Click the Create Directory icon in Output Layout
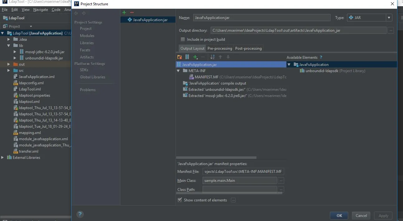 point(180,57)
